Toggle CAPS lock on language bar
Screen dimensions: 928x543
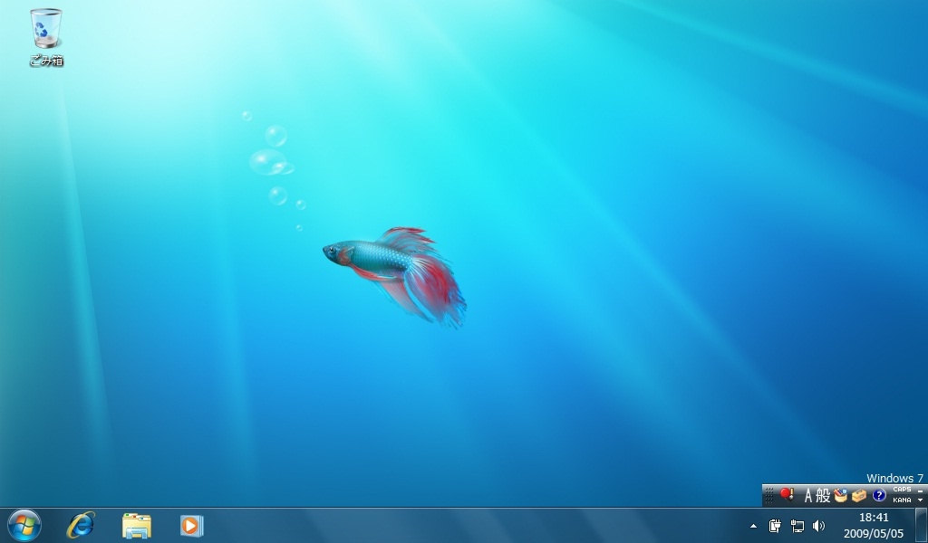tap(902, 490)
